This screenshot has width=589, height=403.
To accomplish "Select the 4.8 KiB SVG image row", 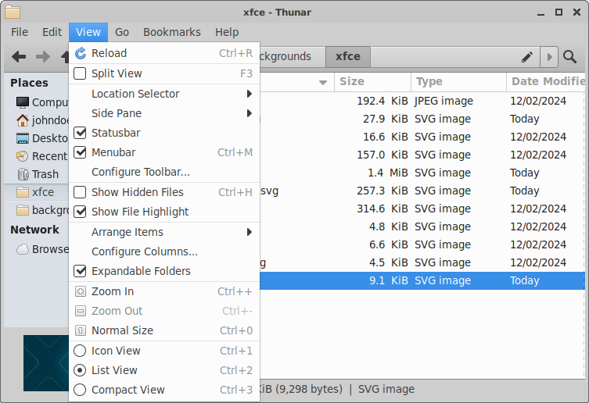I will pyautogui.click(x=422, y=226).
